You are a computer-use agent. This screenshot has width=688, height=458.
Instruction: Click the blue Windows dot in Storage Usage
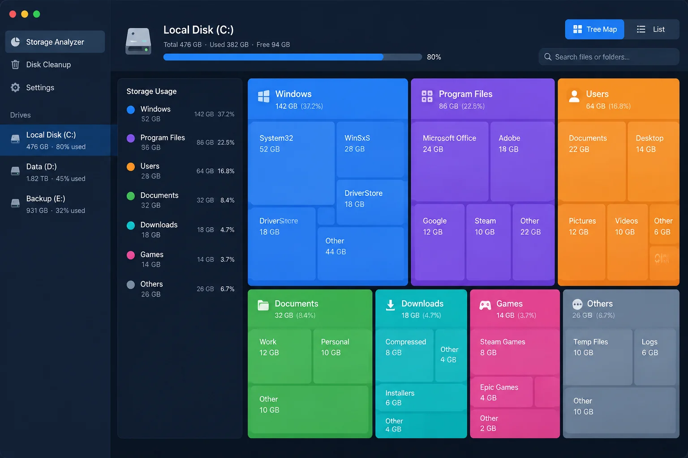pyautogui.click(x=131, y=110)
